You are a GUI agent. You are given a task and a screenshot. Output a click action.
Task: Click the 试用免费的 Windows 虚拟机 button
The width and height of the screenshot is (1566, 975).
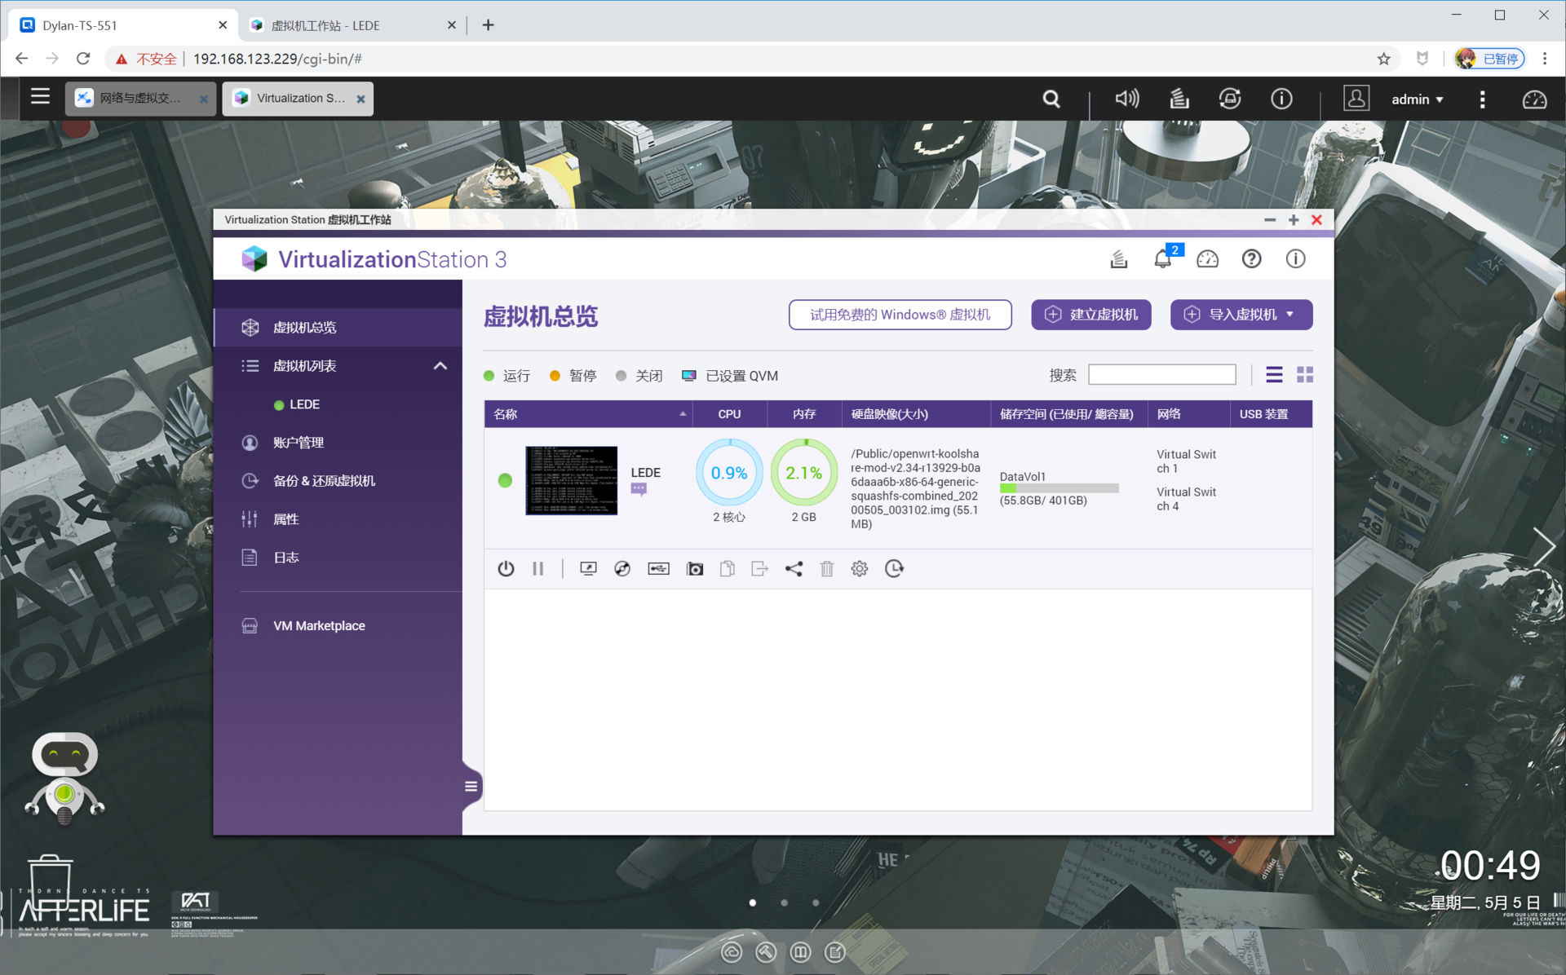[900, 315]
